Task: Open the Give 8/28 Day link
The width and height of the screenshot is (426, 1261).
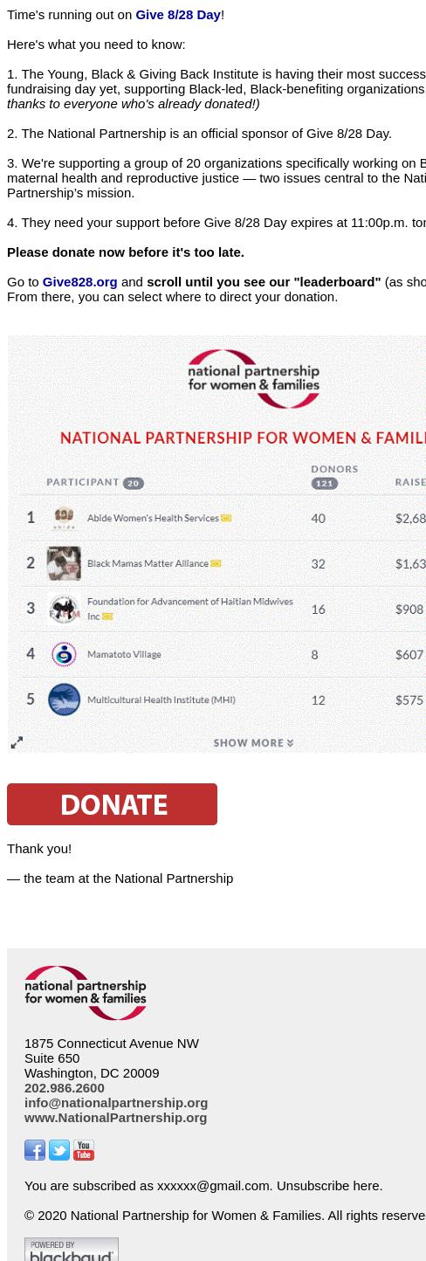Action: 178,14
